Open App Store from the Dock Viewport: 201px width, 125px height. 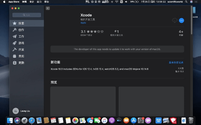pos(133,120)
